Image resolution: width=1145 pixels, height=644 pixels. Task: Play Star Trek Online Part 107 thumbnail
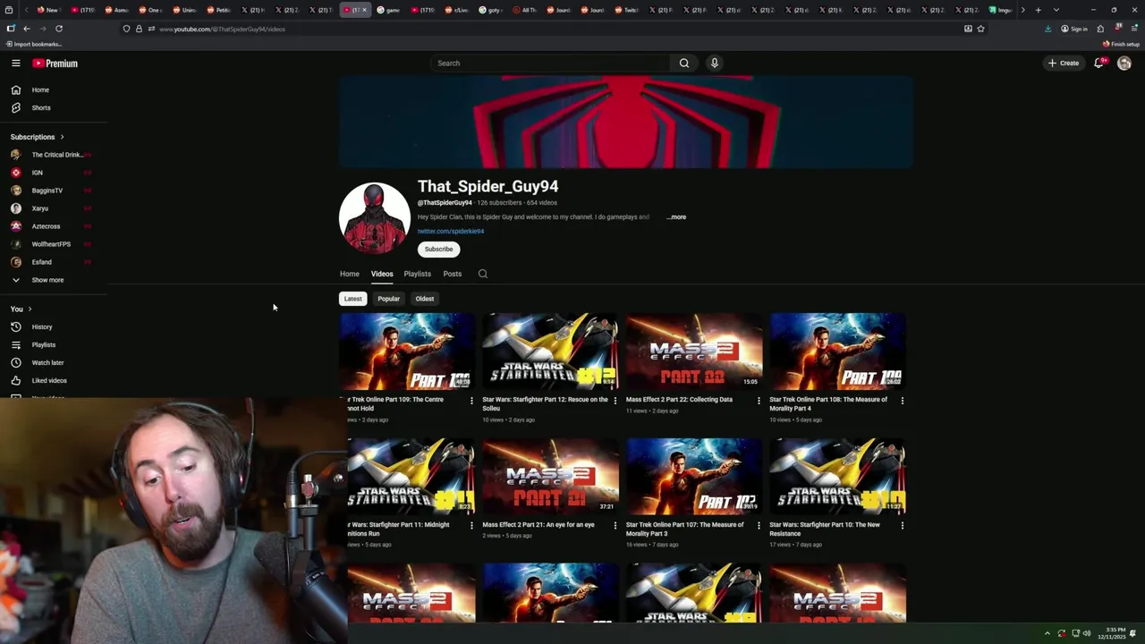(x=693, y=476)
